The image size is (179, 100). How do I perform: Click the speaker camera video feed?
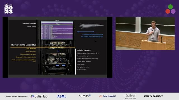[x=145, y=33]
